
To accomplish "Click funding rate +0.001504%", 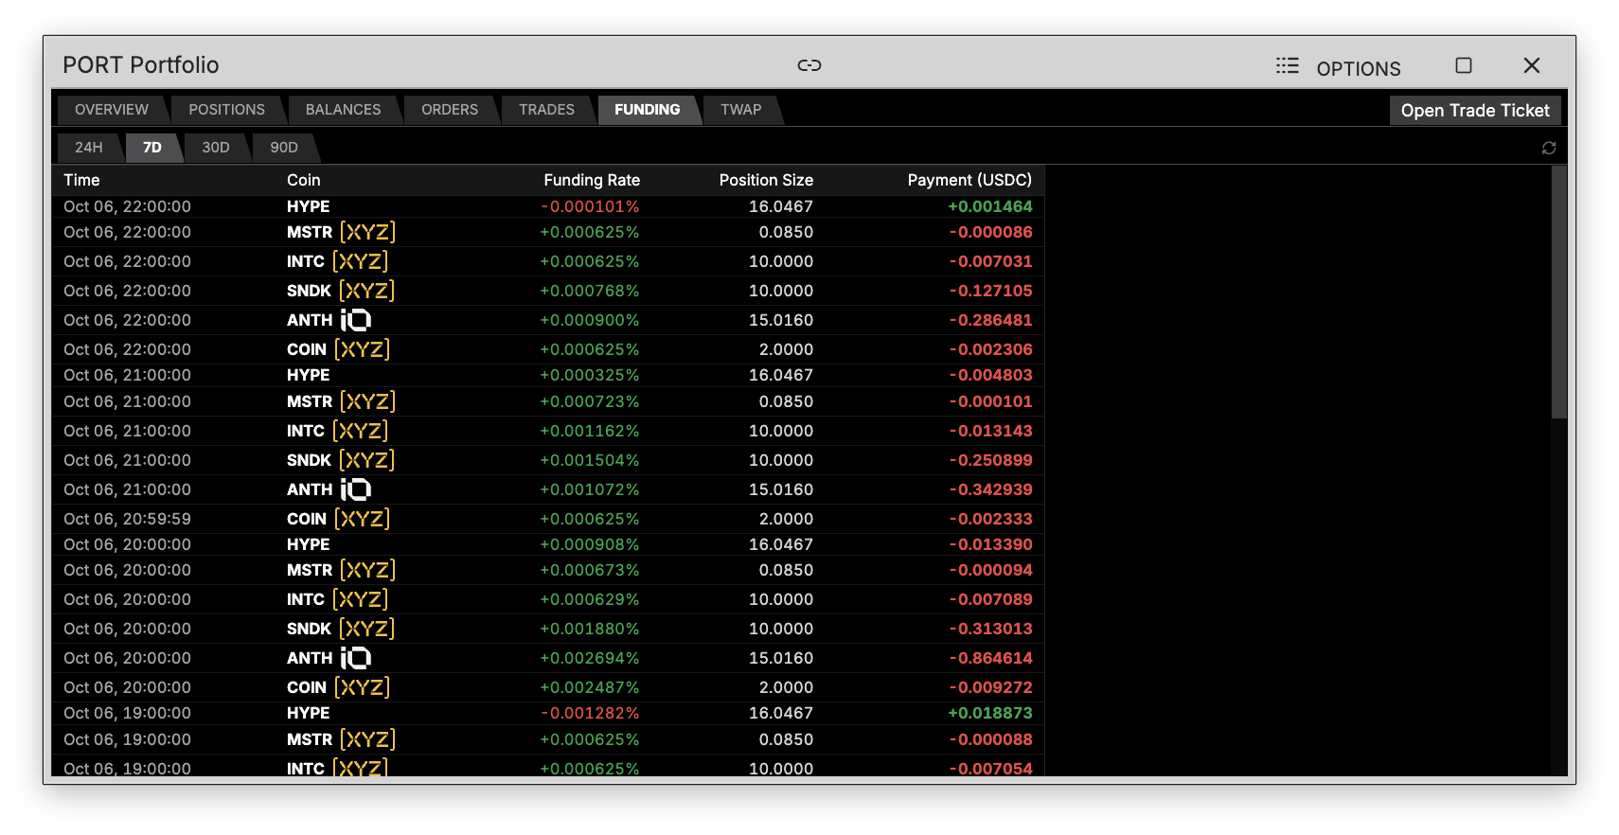I will 590,460.
